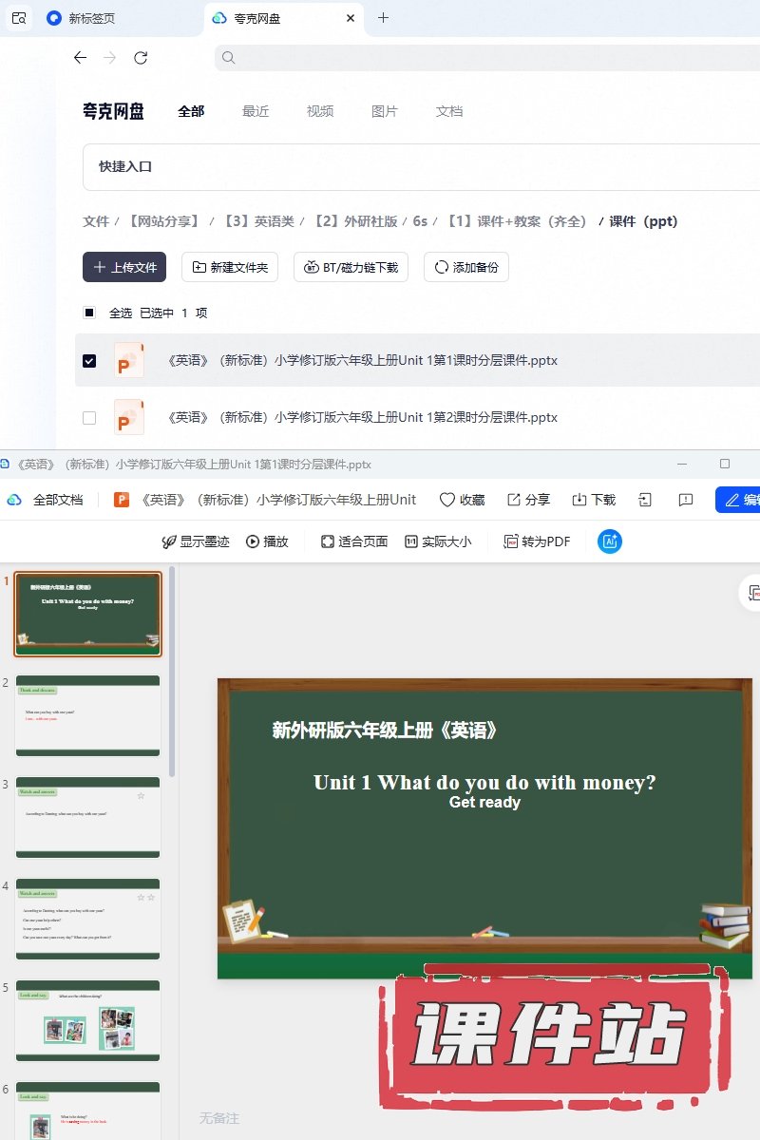Open the comment bubble icon in viewer
760x1140 pixels.
pyautogui.click(x=686, y=500)
